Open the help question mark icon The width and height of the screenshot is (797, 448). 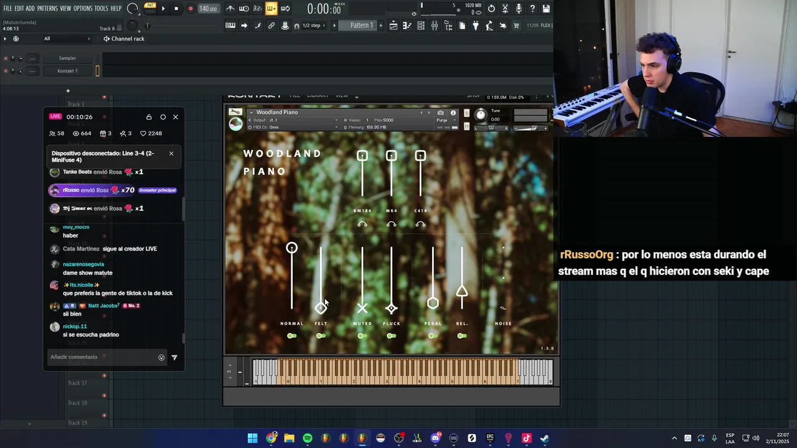(532, 9)
